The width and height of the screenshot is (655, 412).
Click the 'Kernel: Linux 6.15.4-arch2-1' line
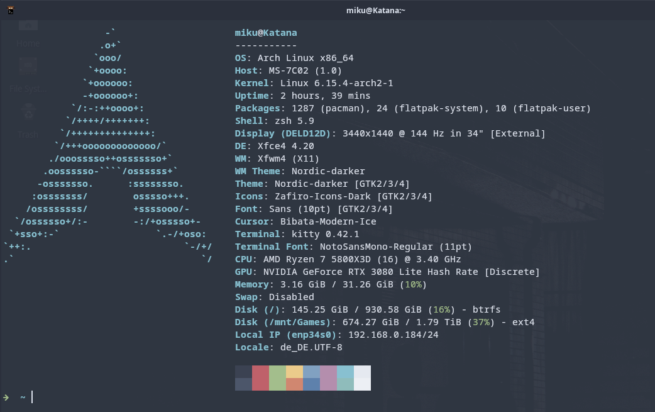coord(314,83)
